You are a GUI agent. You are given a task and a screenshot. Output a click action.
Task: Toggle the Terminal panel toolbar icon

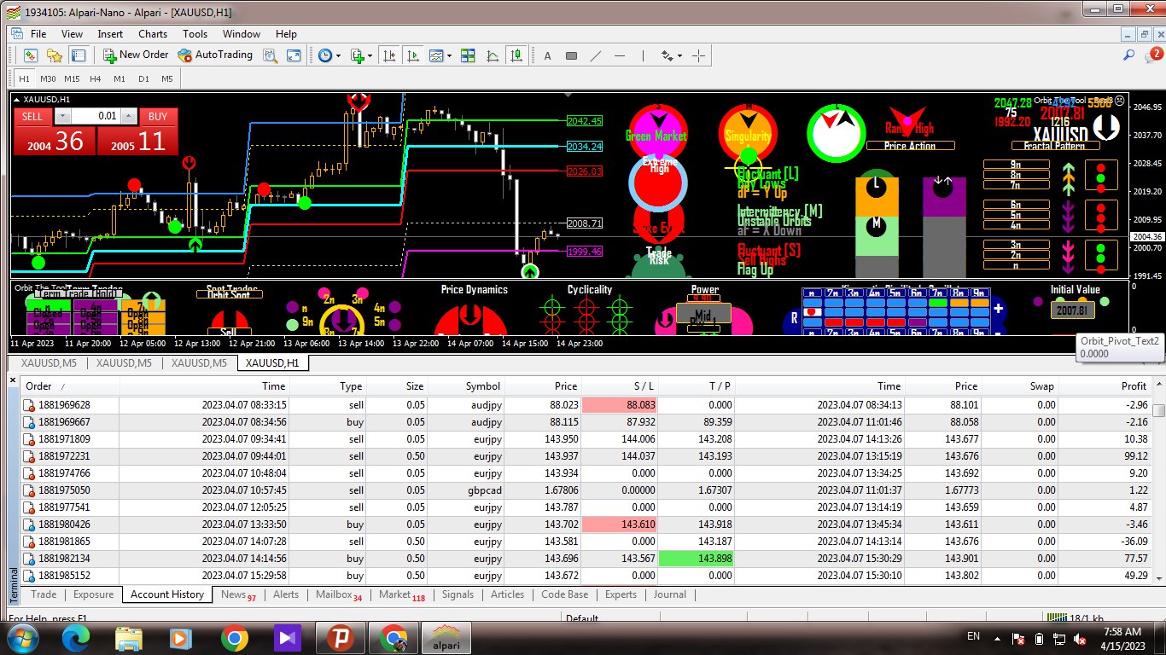pos(79,55)
